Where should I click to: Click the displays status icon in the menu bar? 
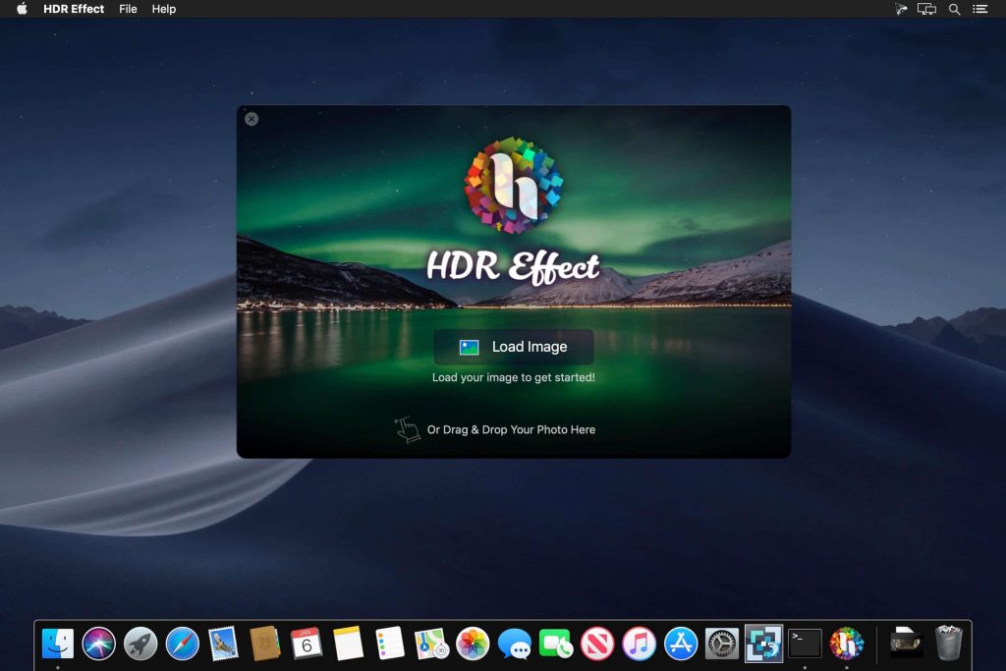click(926, 9)
